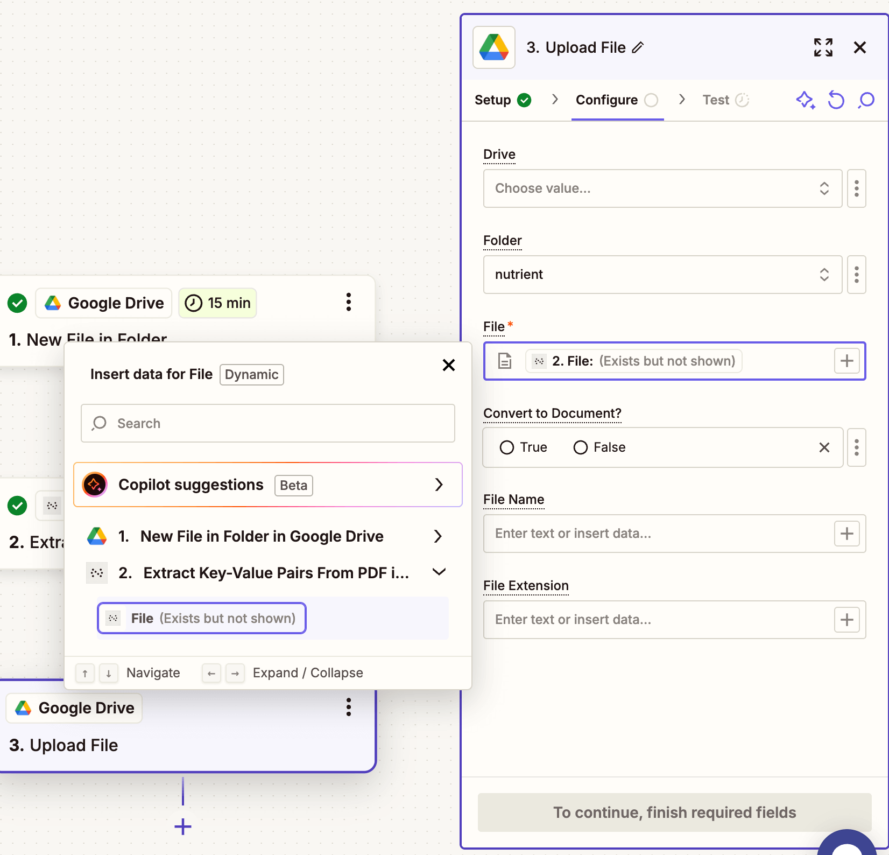Clear the Convert to Document selection
This screenshot has height=855, width=889.
tap(824, 447)
